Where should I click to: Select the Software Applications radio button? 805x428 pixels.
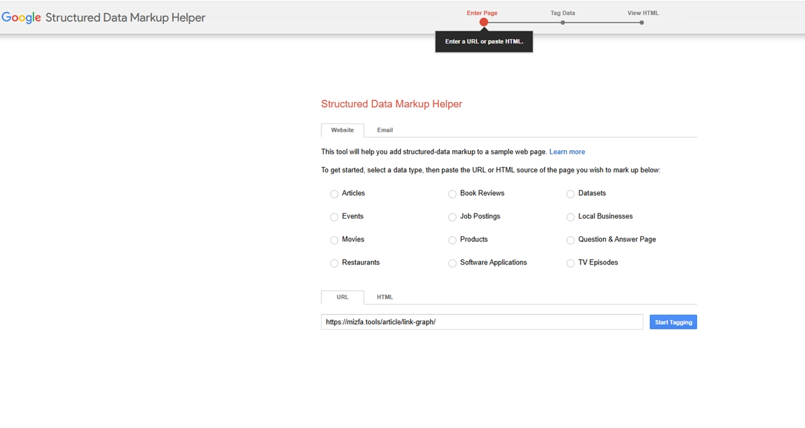point(452,263)
